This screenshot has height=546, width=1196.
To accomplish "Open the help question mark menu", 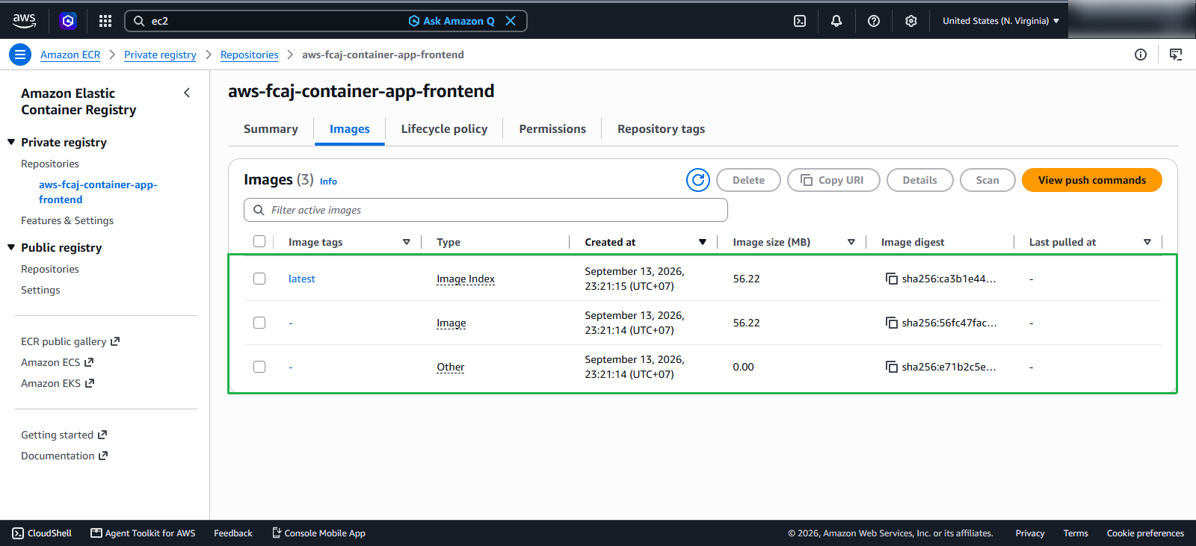I will pyautogui.click(x=874, y=21).
